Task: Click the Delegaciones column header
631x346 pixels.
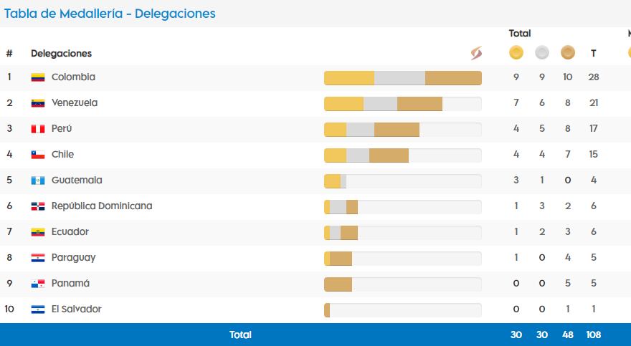Action: 61,54
